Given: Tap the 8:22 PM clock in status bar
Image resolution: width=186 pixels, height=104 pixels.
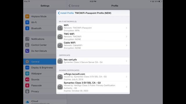Looking at the screenshot, I should (x=93, y=1).
